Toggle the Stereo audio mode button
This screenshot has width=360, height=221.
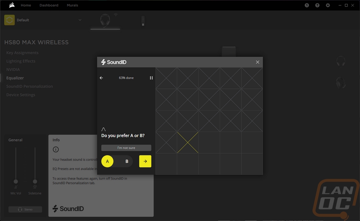click(25, 209)
